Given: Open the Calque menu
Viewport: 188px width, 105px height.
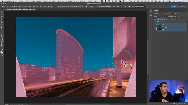Looking at the screenshot, I should pos(39,1).
